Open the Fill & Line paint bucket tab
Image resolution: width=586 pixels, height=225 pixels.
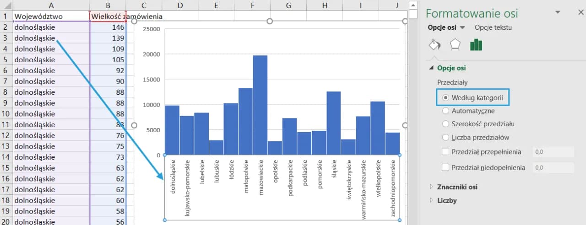point(434,44)
